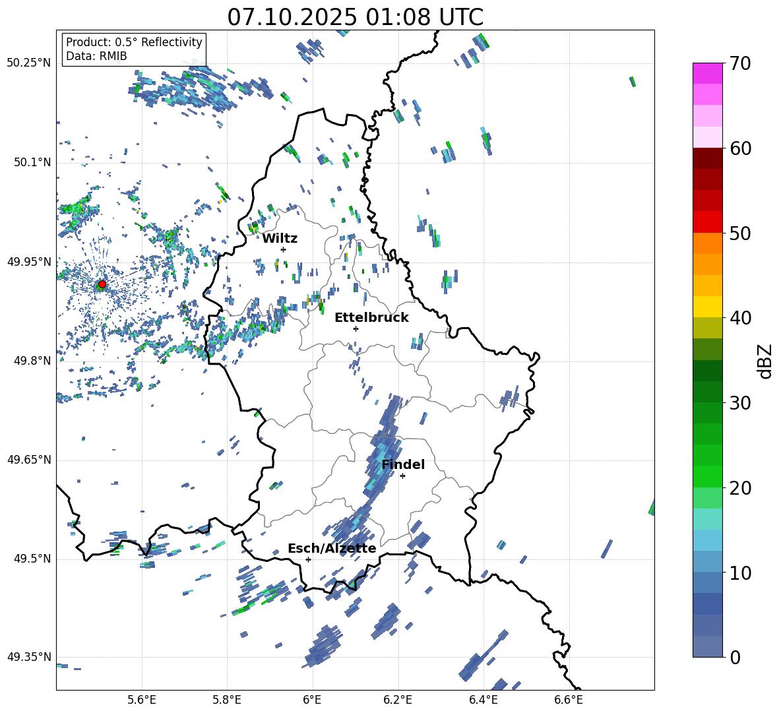The width and height of the screenshot is (781, 713).
Task: Click the light blue 10 dBZ colorbar segment
Action: [x=707, y=561]
